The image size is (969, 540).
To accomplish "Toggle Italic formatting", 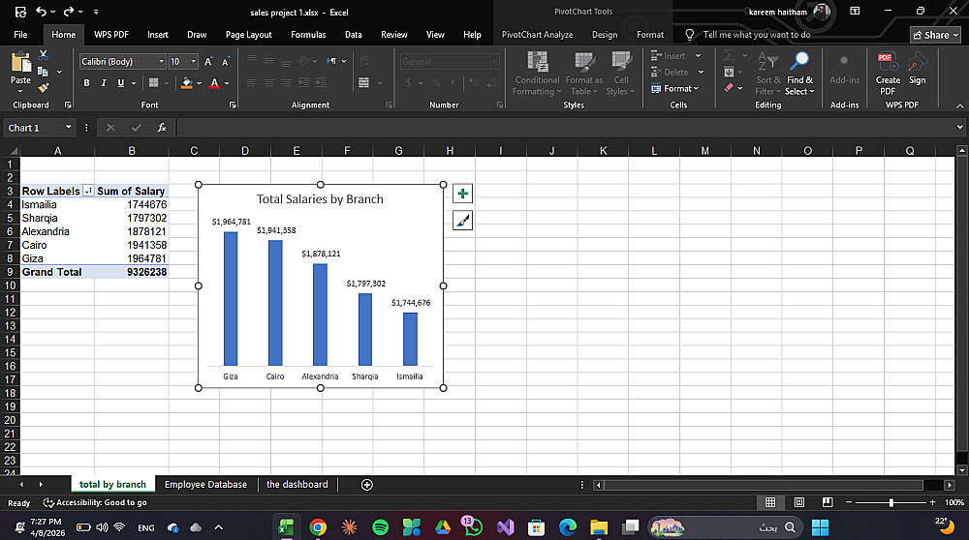I will (x=105, y=83).
